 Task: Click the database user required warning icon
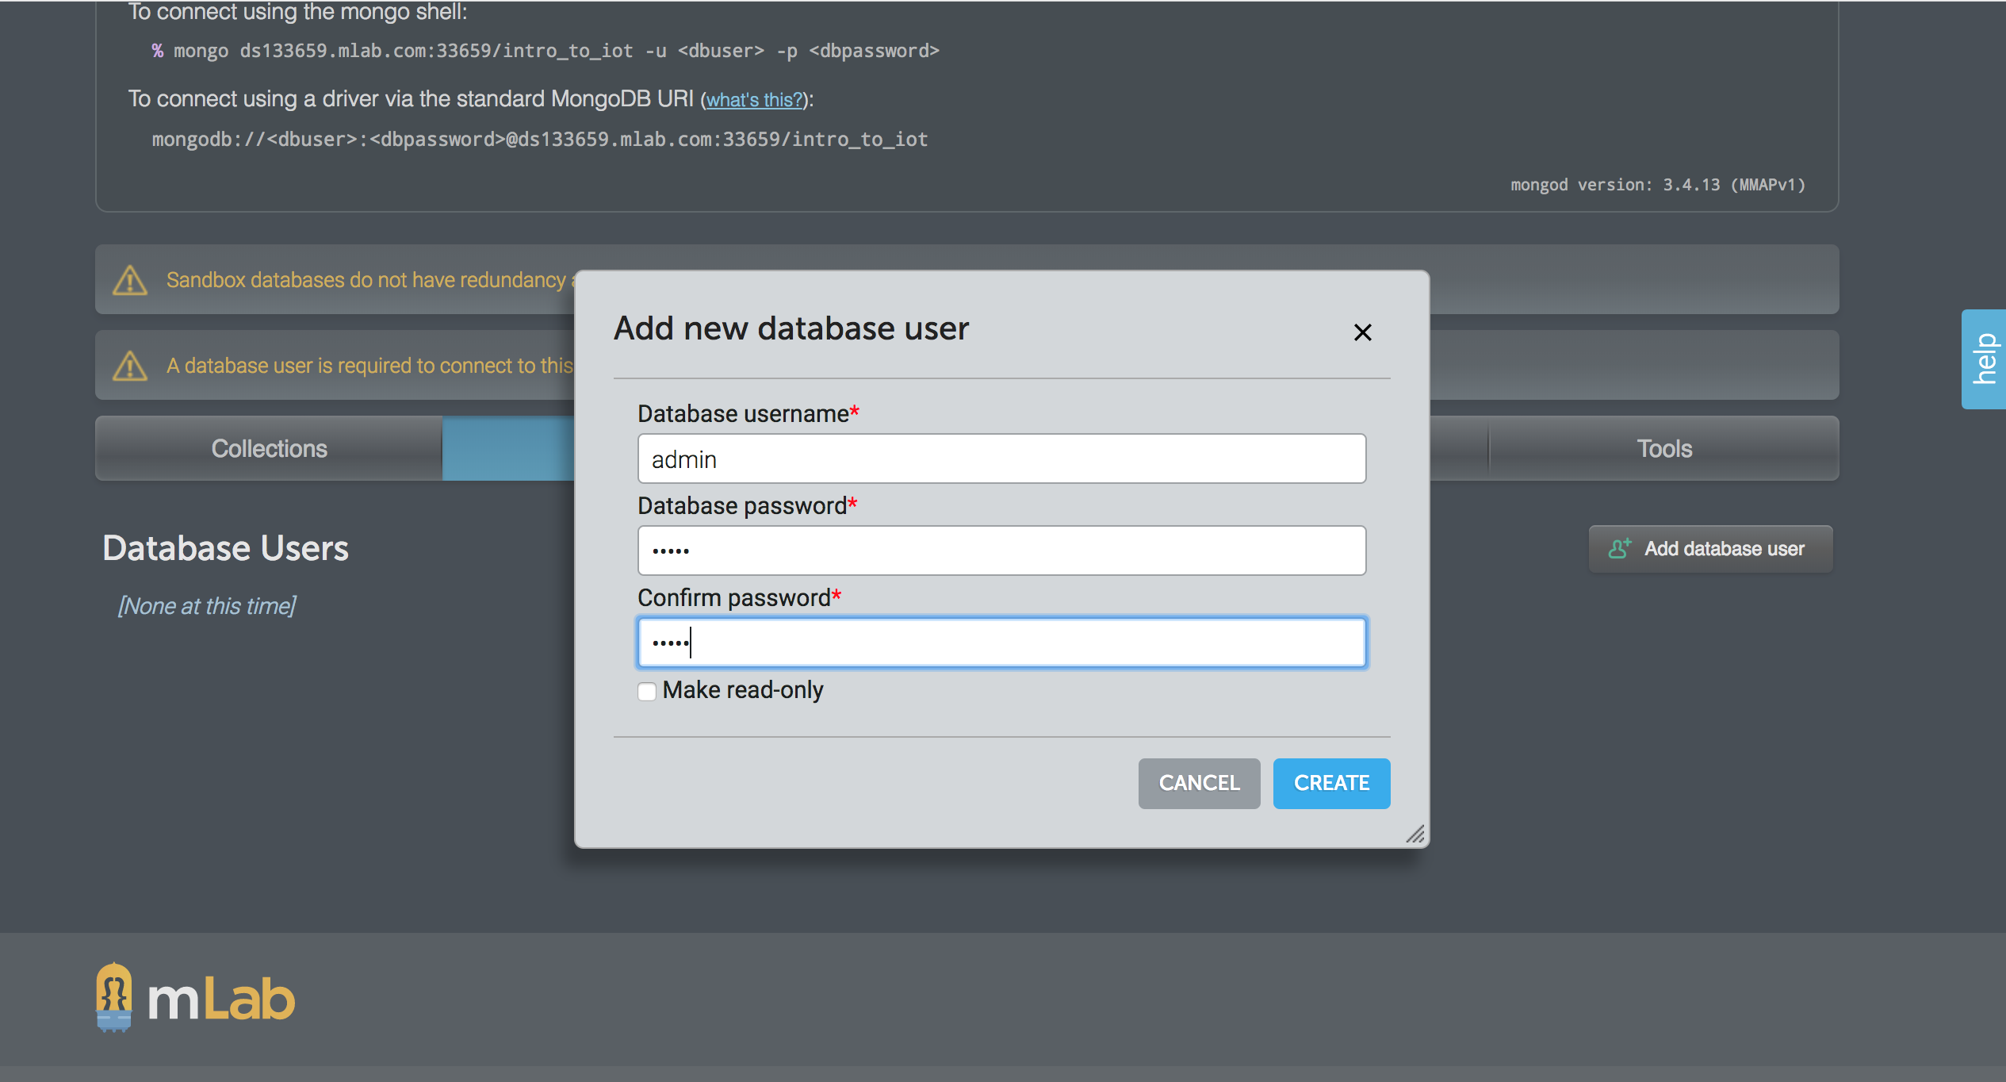[x=130, y=366]
